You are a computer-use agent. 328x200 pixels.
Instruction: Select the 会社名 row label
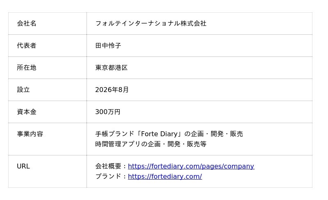pos(27,23)
